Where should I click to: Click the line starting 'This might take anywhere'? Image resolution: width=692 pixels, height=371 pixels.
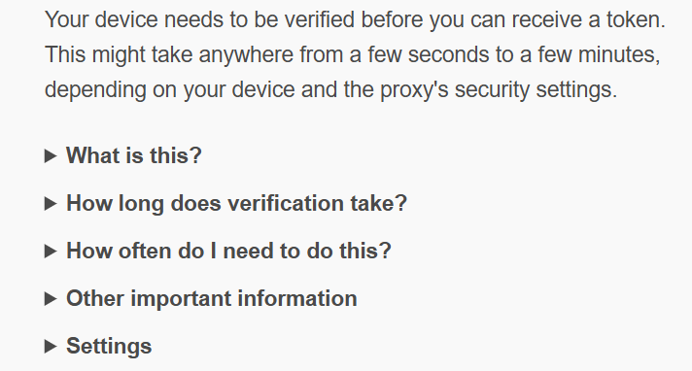tap(353, 55)
